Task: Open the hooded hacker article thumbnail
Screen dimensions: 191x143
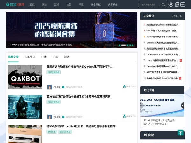Action: click(x=25, y=107)
